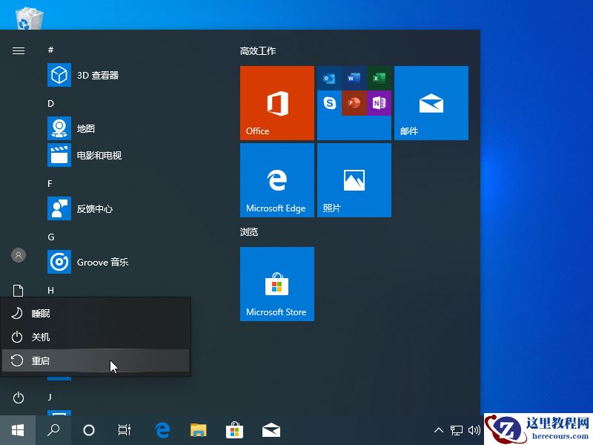Choose 睡眠 from the power menu
Screen dimensions: 593x445
click(x=41, y=313)
